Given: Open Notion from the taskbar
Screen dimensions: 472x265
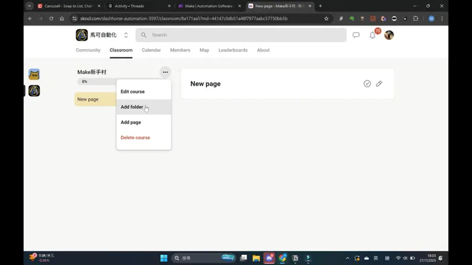Looking at the screenshot, I should click(x=295, y=258).
